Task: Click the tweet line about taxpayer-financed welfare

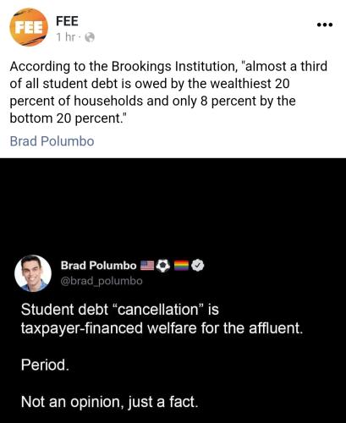Action: coord(162,328)
